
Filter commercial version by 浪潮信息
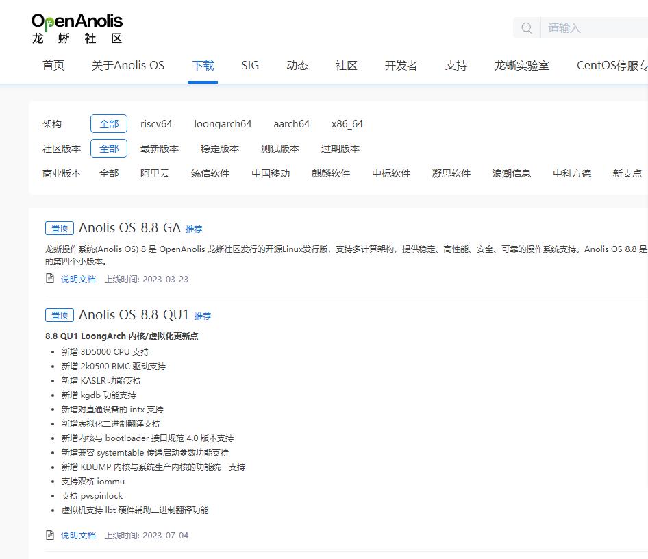point(512,173)
